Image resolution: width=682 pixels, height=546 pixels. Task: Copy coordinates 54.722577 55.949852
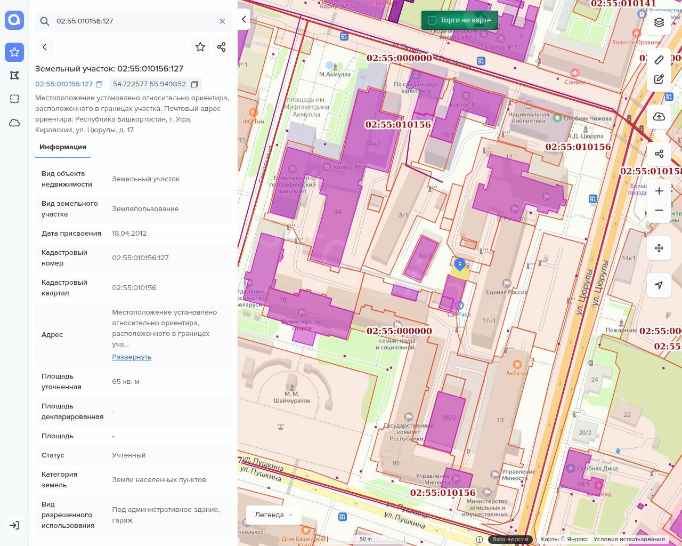point(194,84)
